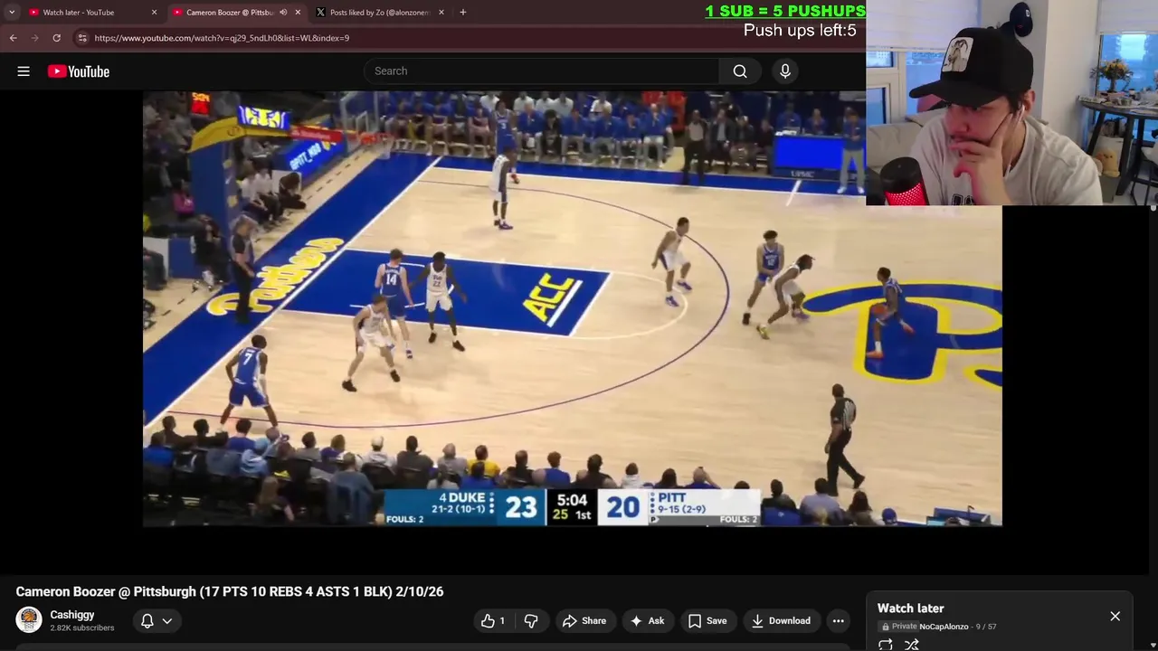Toggle loop playlist in Watch later panel
This screenshot has width=1158, height=651.
(886, 645)
